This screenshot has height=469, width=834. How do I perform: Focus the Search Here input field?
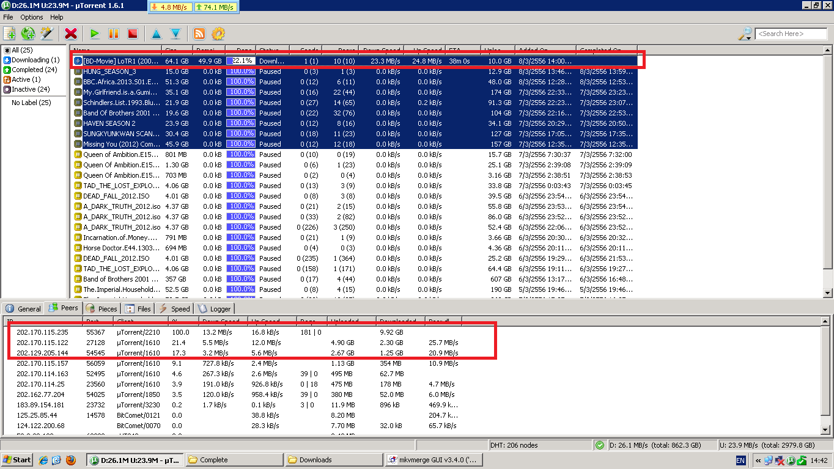pos(791,34)
